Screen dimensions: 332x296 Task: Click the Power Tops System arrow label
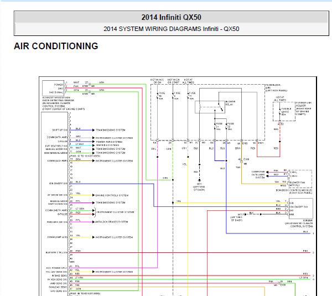[109, 142]
